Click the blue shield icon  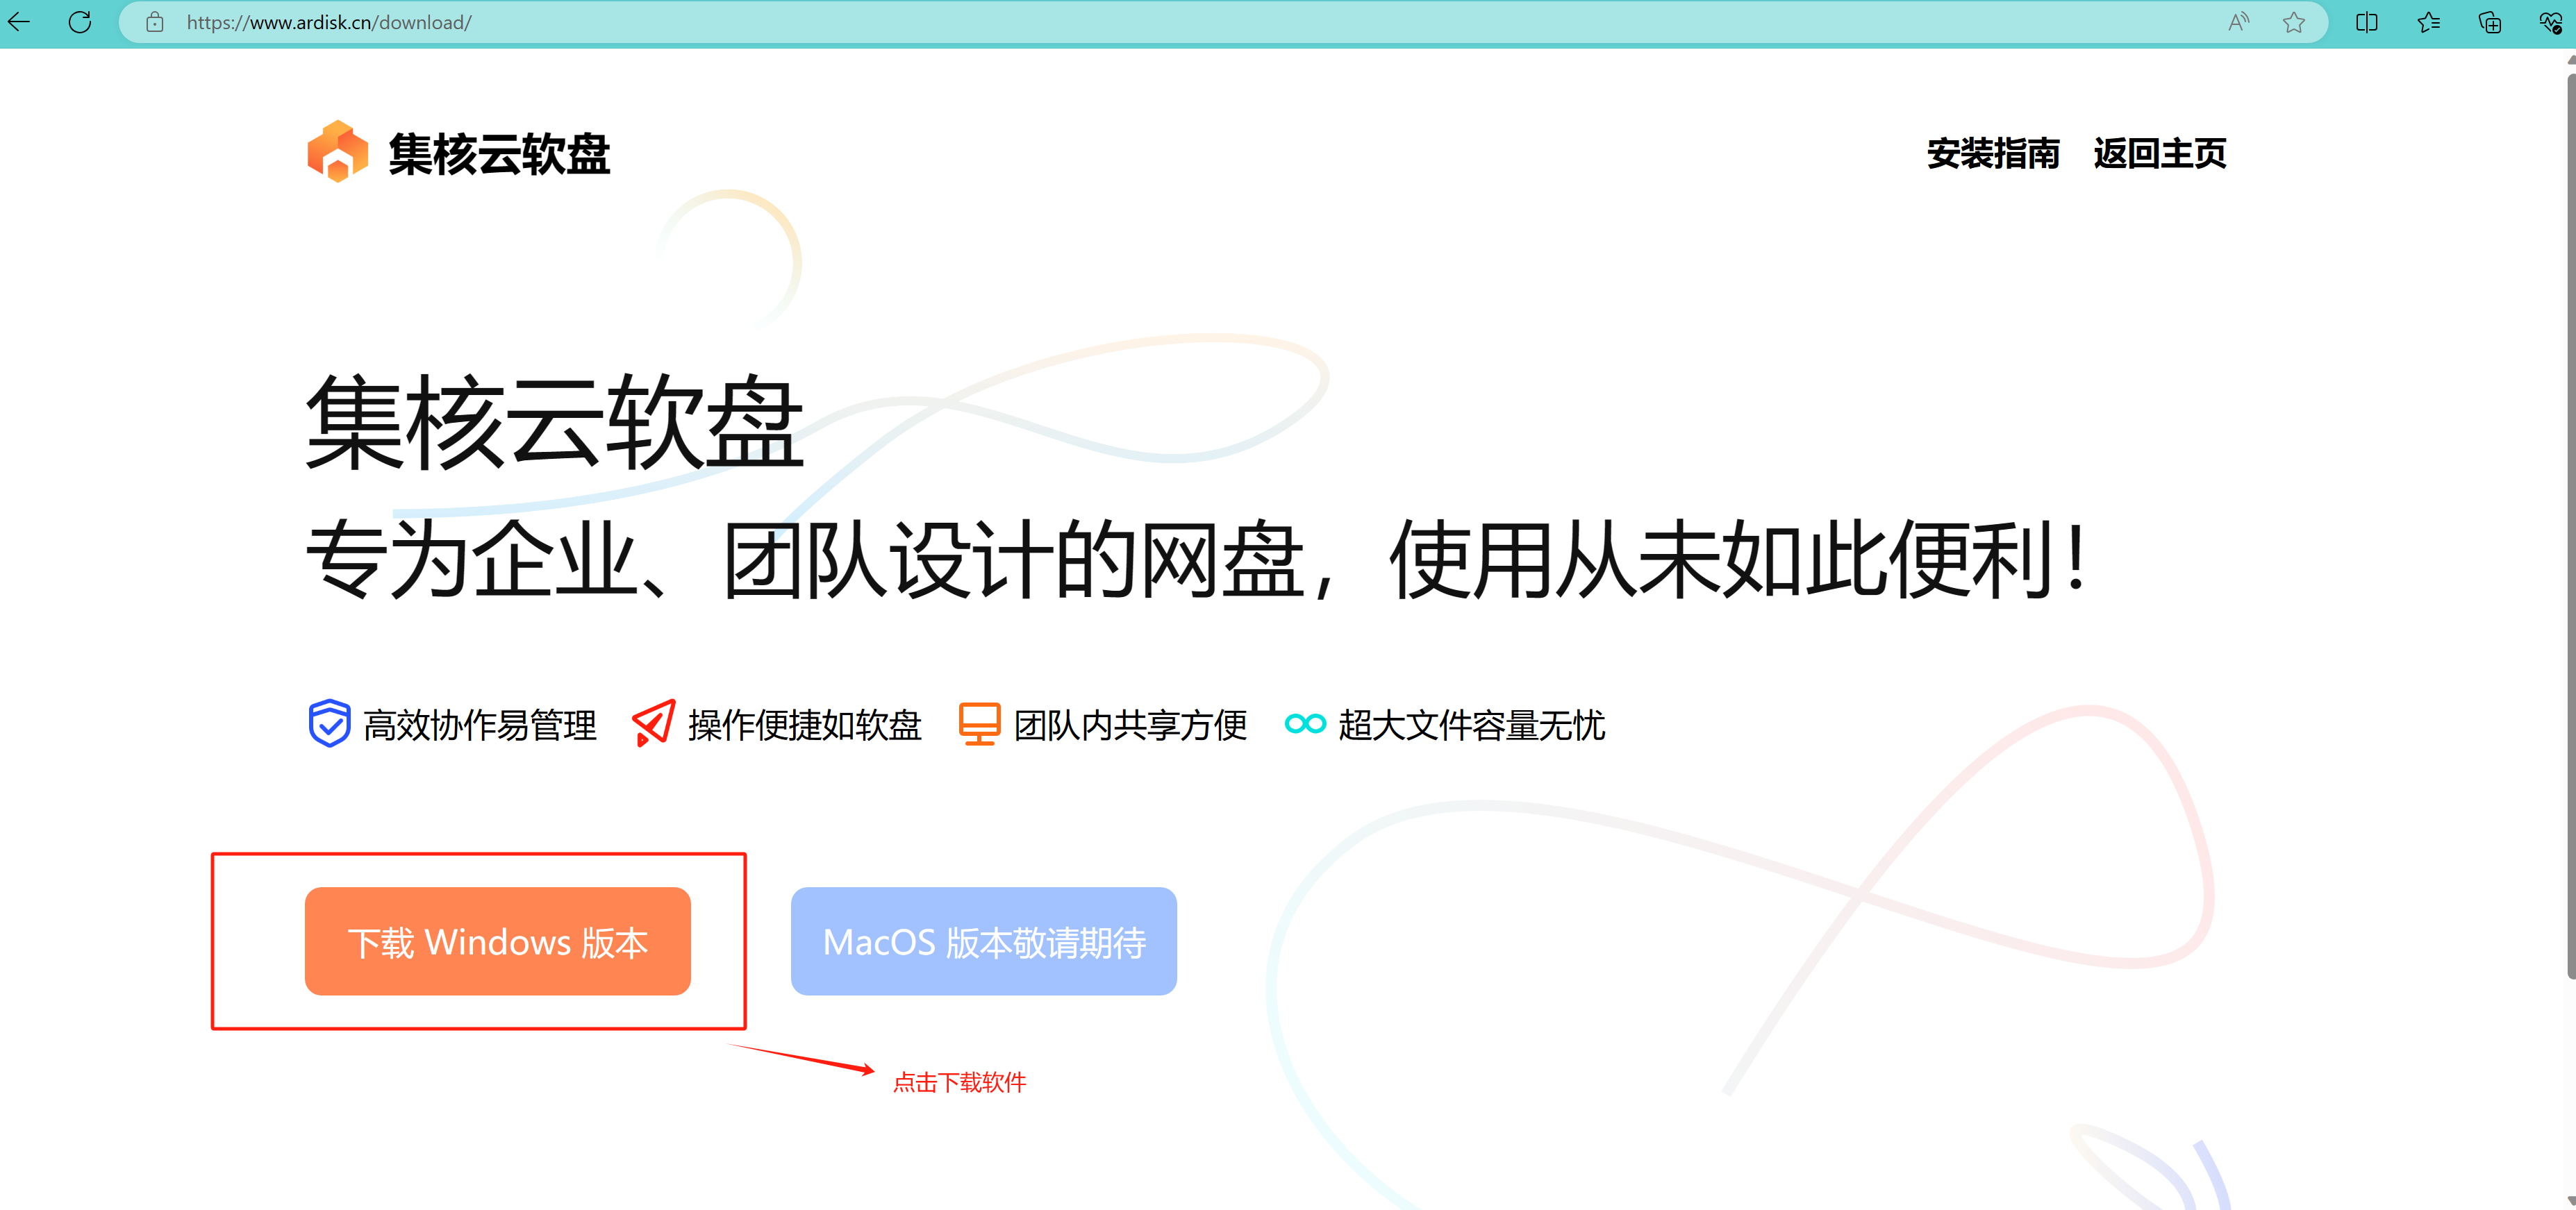[x=329, y=723]
